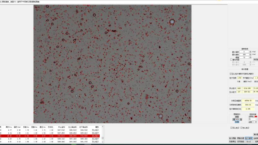
Task: Increase the line width spinner
Action: point(256,121)
